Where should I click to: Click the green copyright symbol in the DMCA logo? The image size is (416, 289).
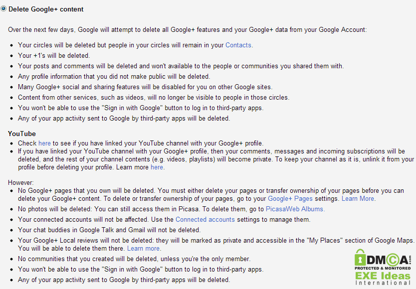393,259
